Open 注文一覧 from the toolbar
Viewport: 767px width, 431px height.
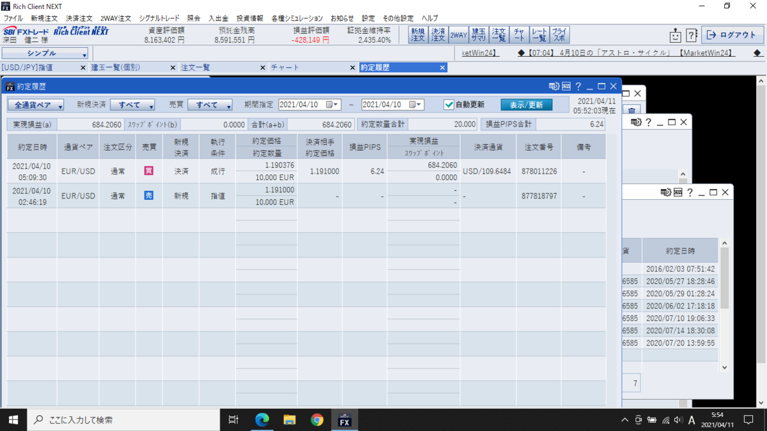[x=499, y=35]
